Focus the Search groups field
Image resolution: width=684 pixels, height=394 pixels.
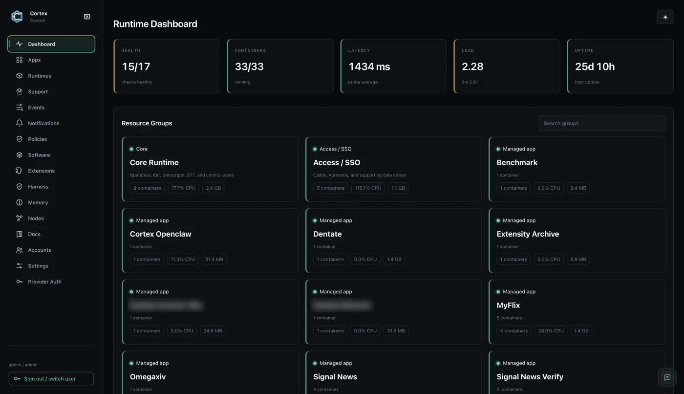point(601,123)
